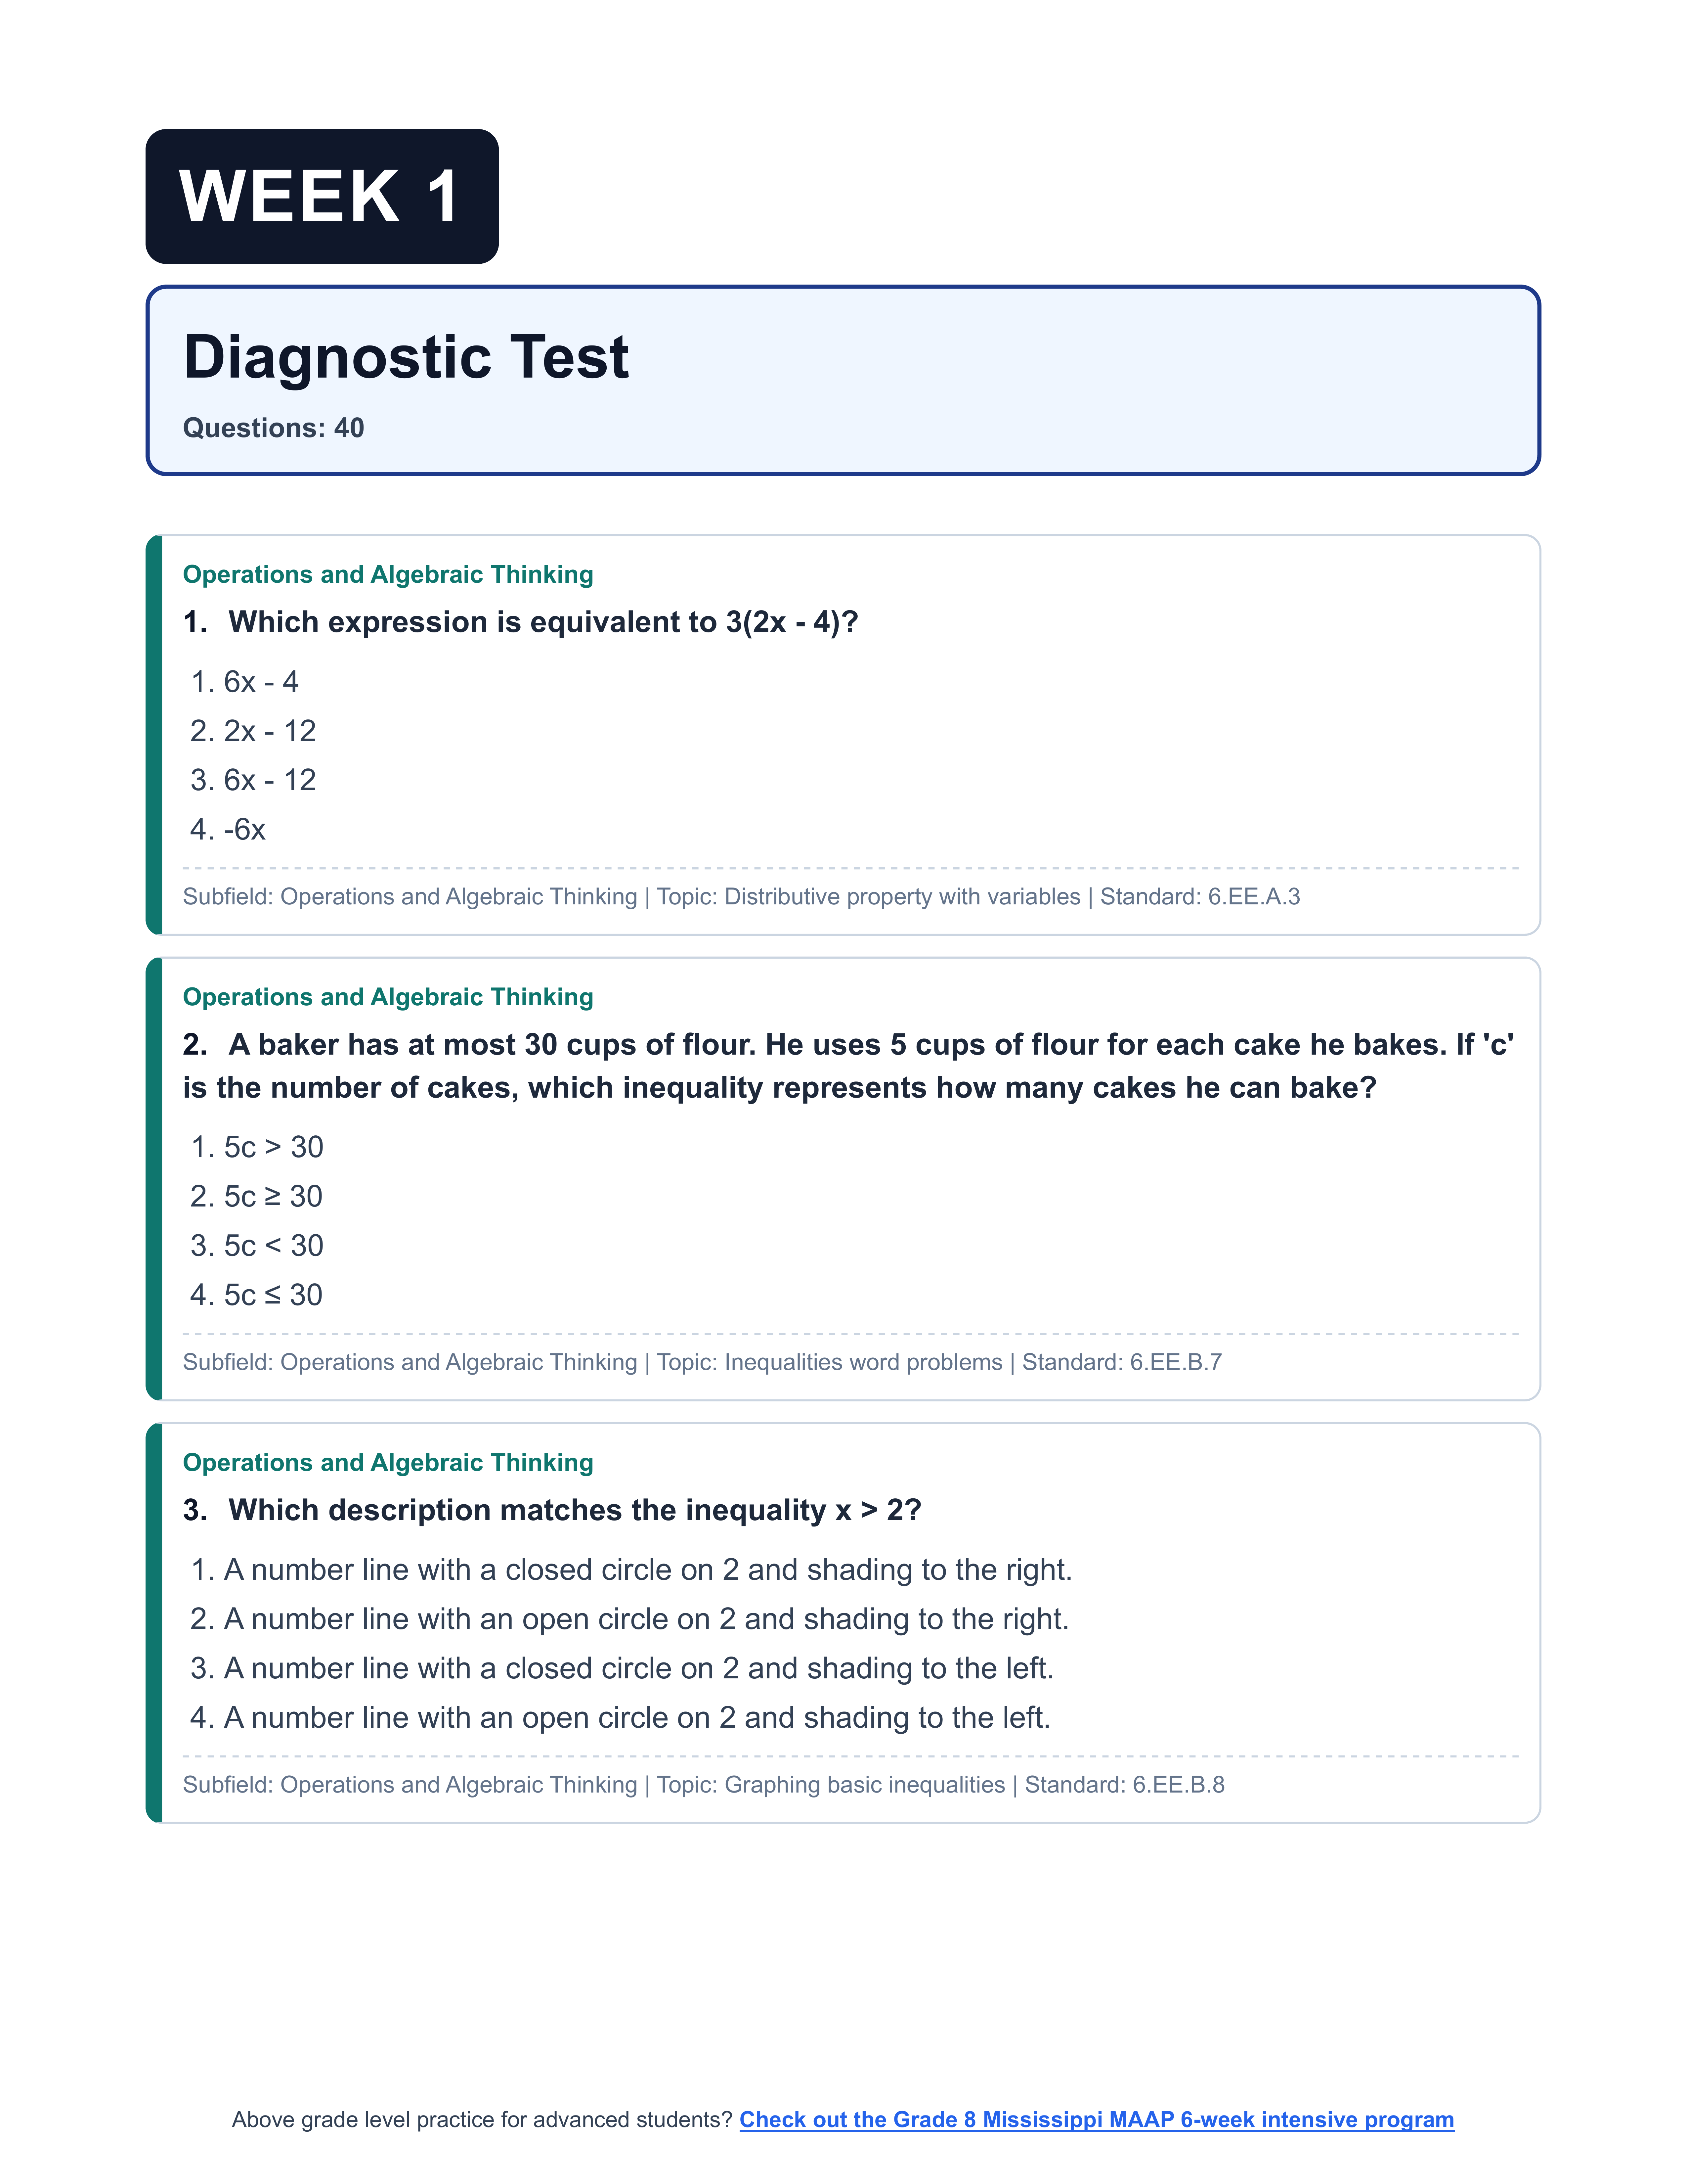Viewport: 1687px width, 2184px height.
Task: Click the WEEK 1 badge
Action: pos(322,196)
